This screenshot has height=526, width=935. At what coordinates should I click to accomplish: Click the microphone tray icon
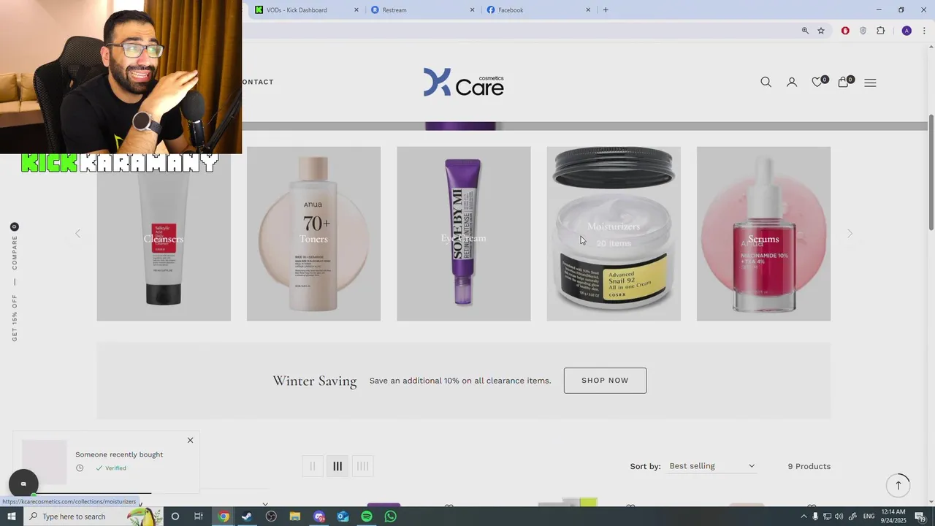pyautogui.click(x=815, y=517)
